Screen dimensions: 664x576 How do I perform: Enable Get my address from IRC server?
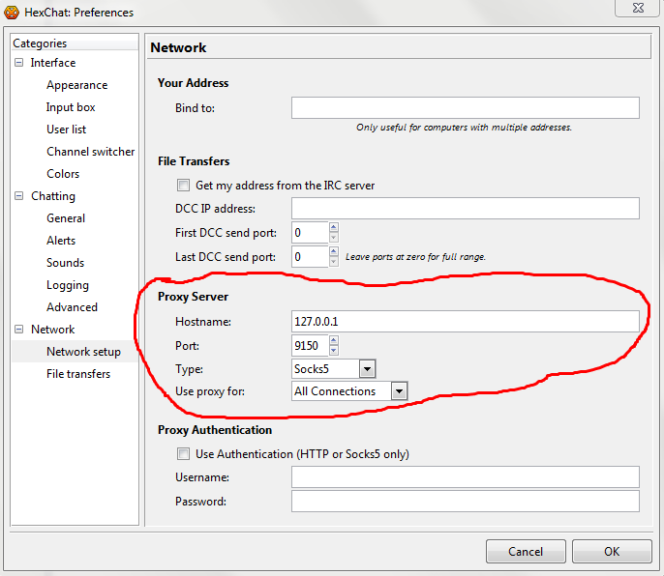pyautogui.click(x=183, y=186)
